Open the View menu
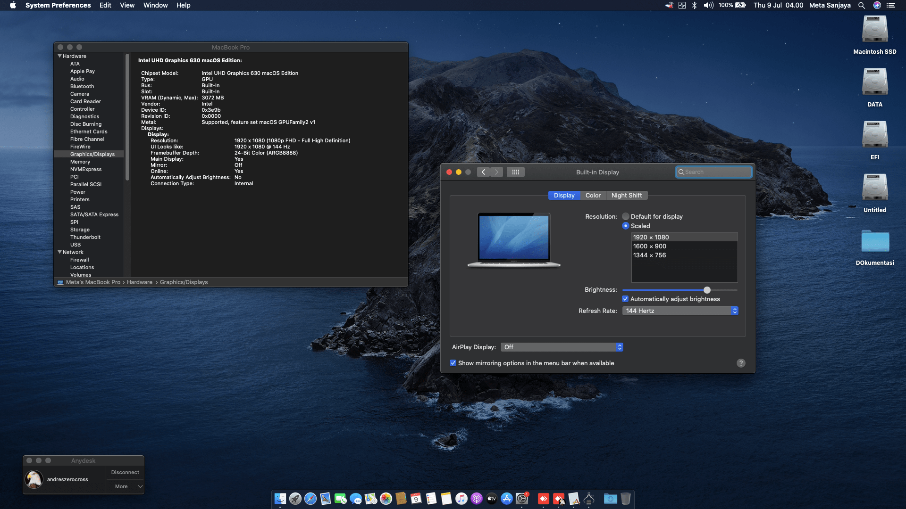The image size is (906, 509). 127,5
